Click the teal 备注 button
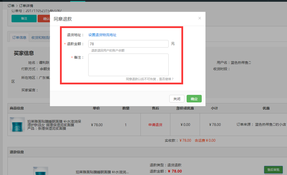The width and height of the screenshot is (287, 175). coord(24,19)
